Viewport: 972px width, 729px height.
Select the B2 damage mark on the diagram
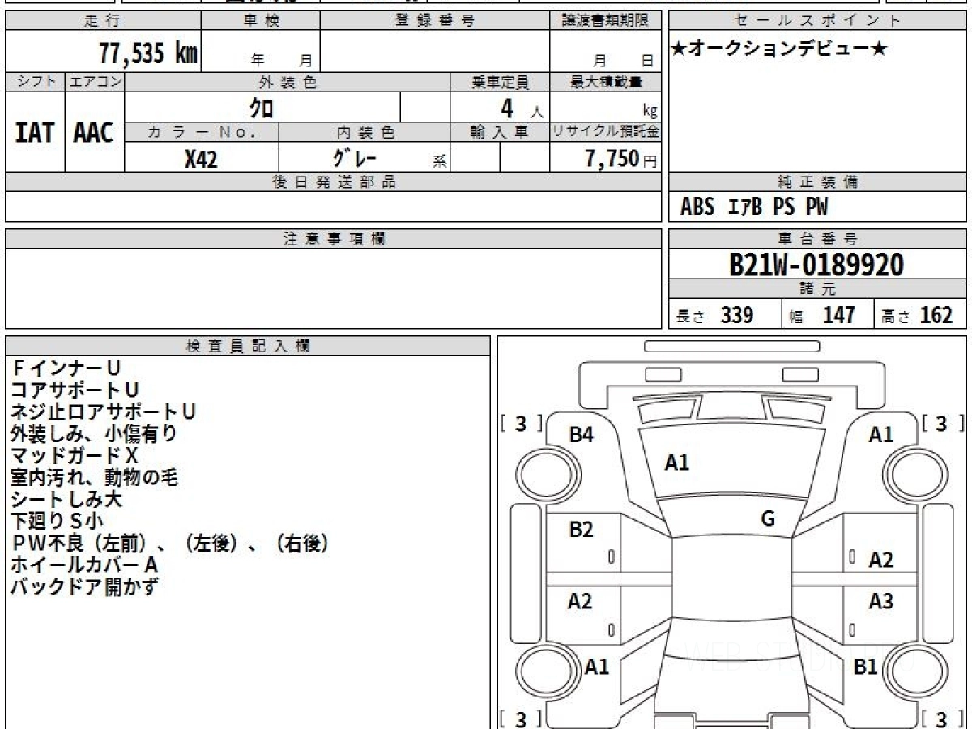581,531
